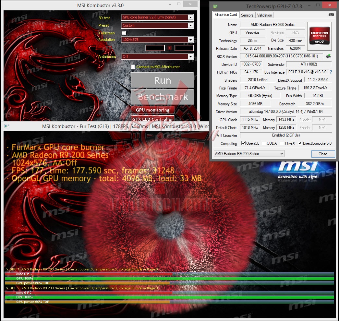Toggle the Fullscreen checkbox in Kombustor
This screenshot has height=321, width=339.
124,33
